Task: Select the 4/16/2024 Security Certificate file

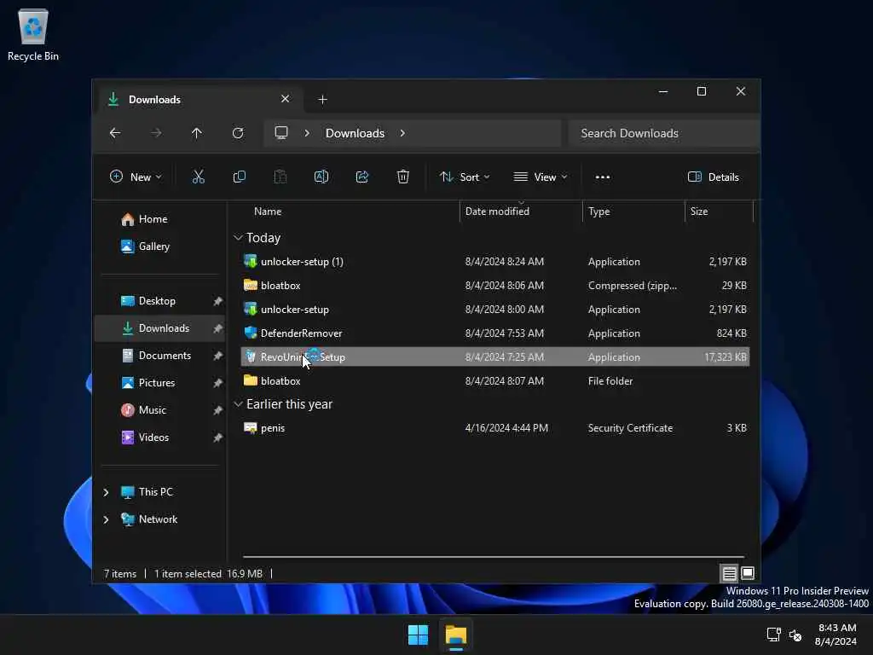Action: (495, 428)
